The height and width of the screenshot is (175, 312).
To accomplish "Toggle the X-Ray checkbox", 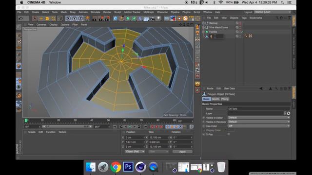I will (229, 134).
